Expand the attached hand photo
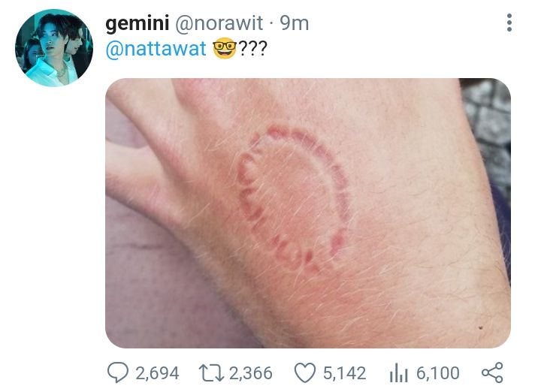Image resolution: width=541 pixels, height=392 pixels. pyautogui.click(x=308, y=213)
